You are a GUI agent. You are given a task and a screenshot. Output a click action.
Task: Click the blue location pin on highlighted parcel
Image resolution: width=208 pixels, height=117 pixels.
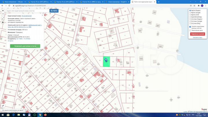(x=106, y=60)
